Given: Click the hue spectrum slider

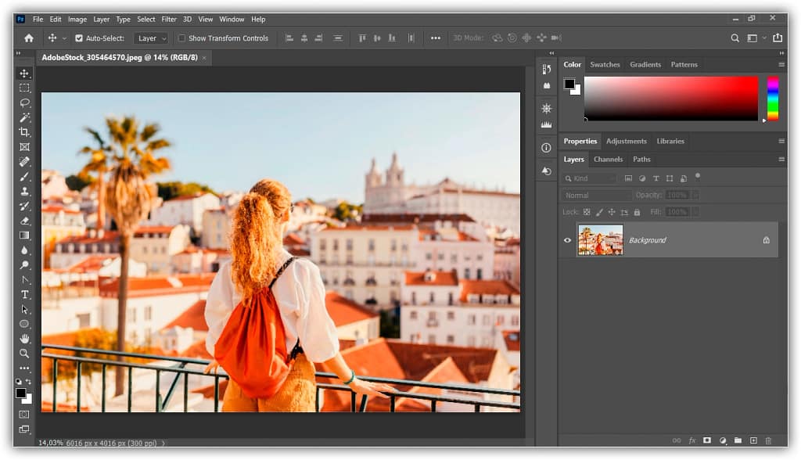Looking at the screenshot, I should click(773, 99).
